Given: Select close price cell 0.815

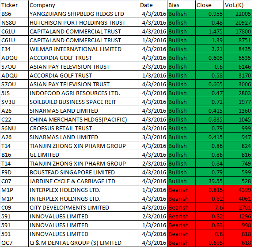Looking at the screenshot, I should click(x=210, y=190).
